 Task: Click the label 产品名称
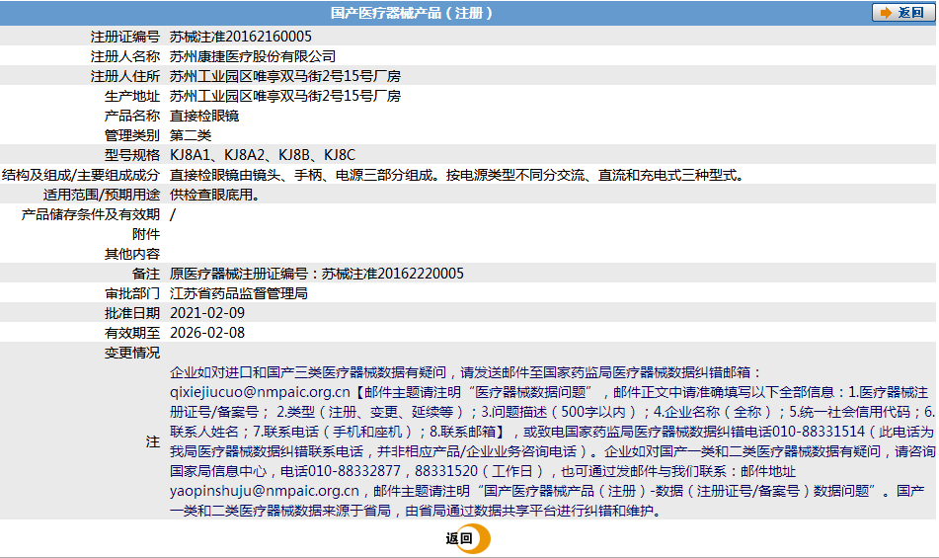[132, 116]
